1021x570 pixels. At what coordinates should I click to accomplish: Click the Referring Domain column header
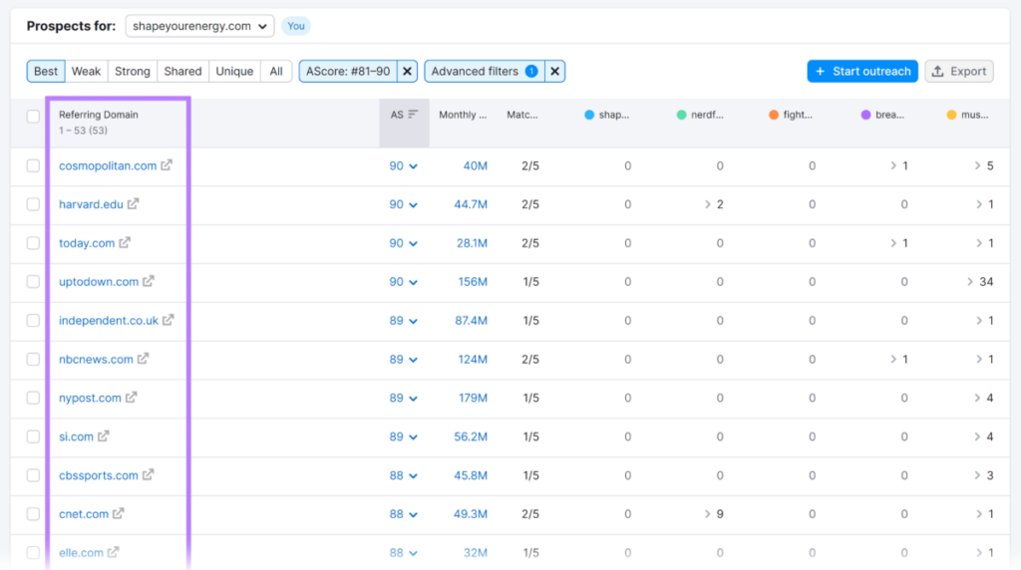tap(99, 115)
